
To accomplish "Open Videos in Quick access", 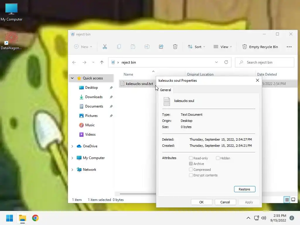I will point(90,134).
